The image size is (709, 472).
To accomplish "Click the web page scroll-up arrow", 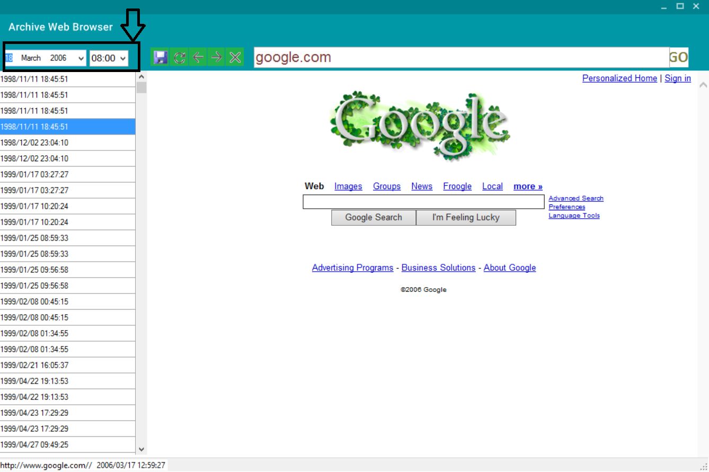I will pyautogui.click(x=703, y=84).
